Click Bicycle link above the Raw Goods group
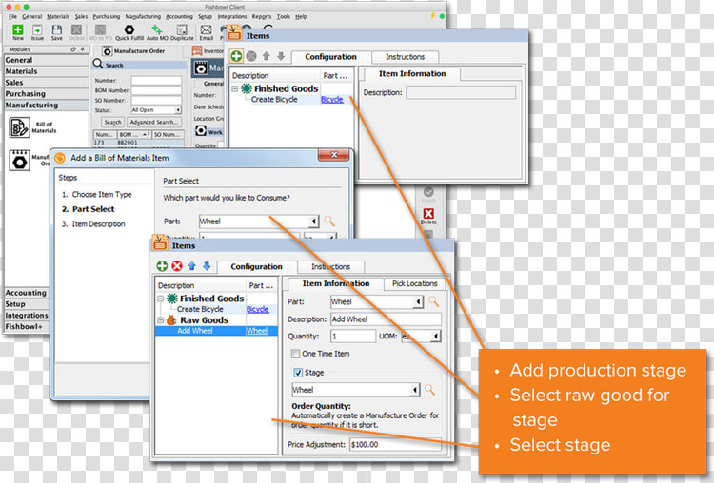 [258, 309]
